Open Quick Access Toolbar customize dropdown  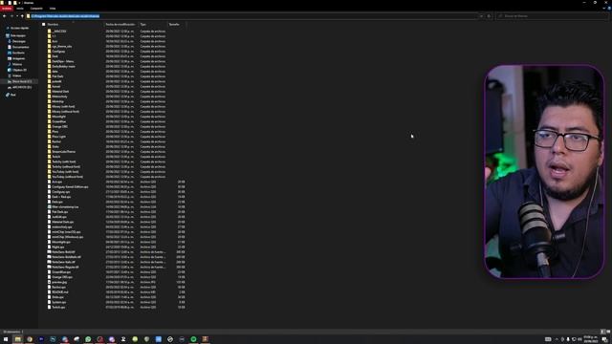coord(19,3)
